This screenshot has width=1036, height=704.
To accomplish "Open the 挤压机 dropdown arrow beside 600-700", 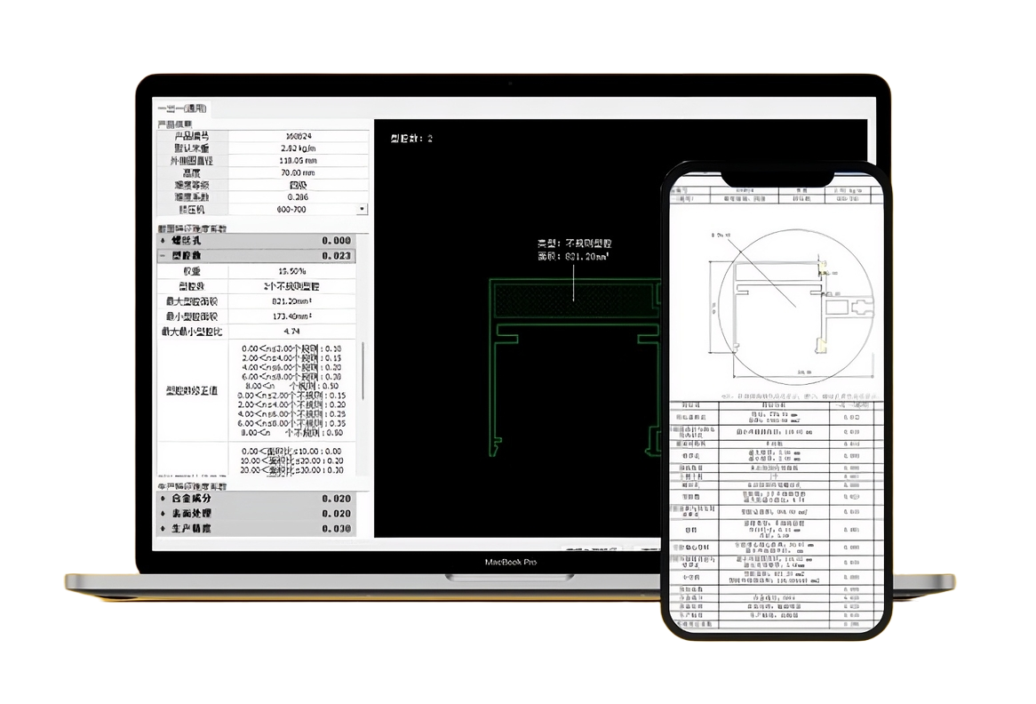I will (x=362, y=209).
